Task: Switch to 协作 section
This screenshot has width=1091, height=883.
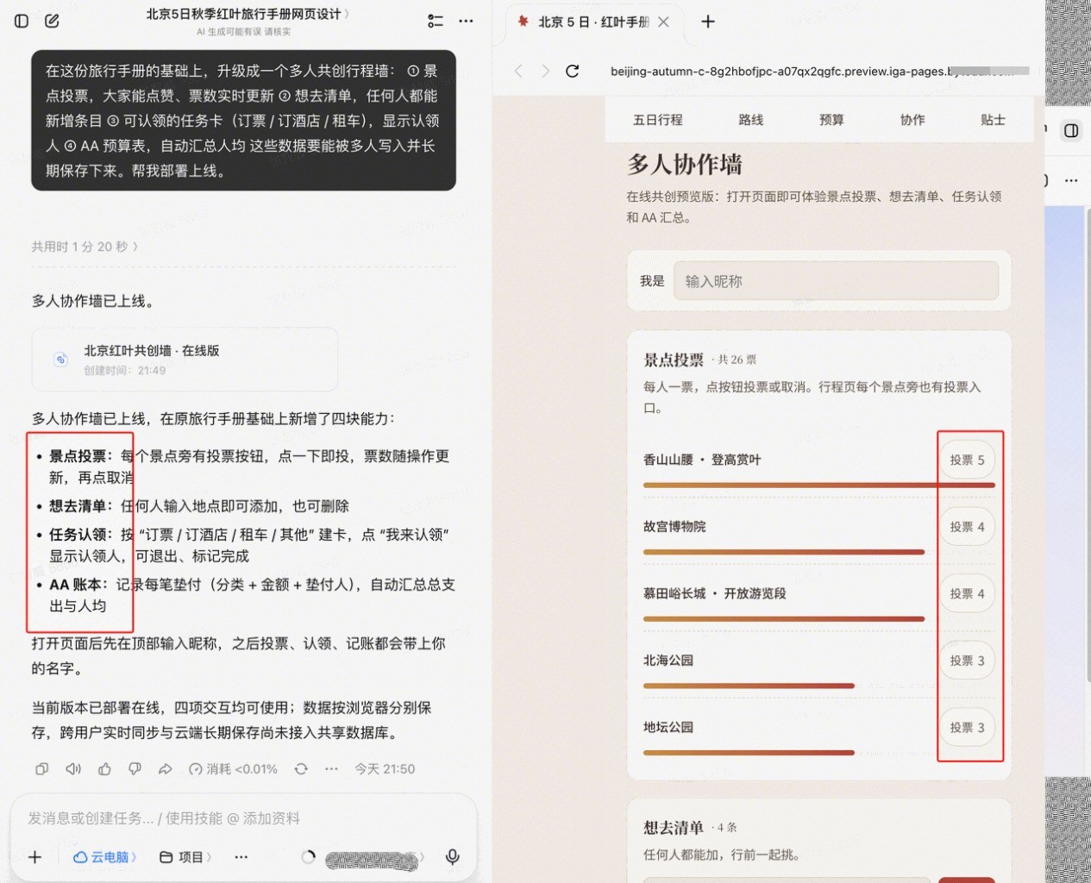Action: (912, 120)
